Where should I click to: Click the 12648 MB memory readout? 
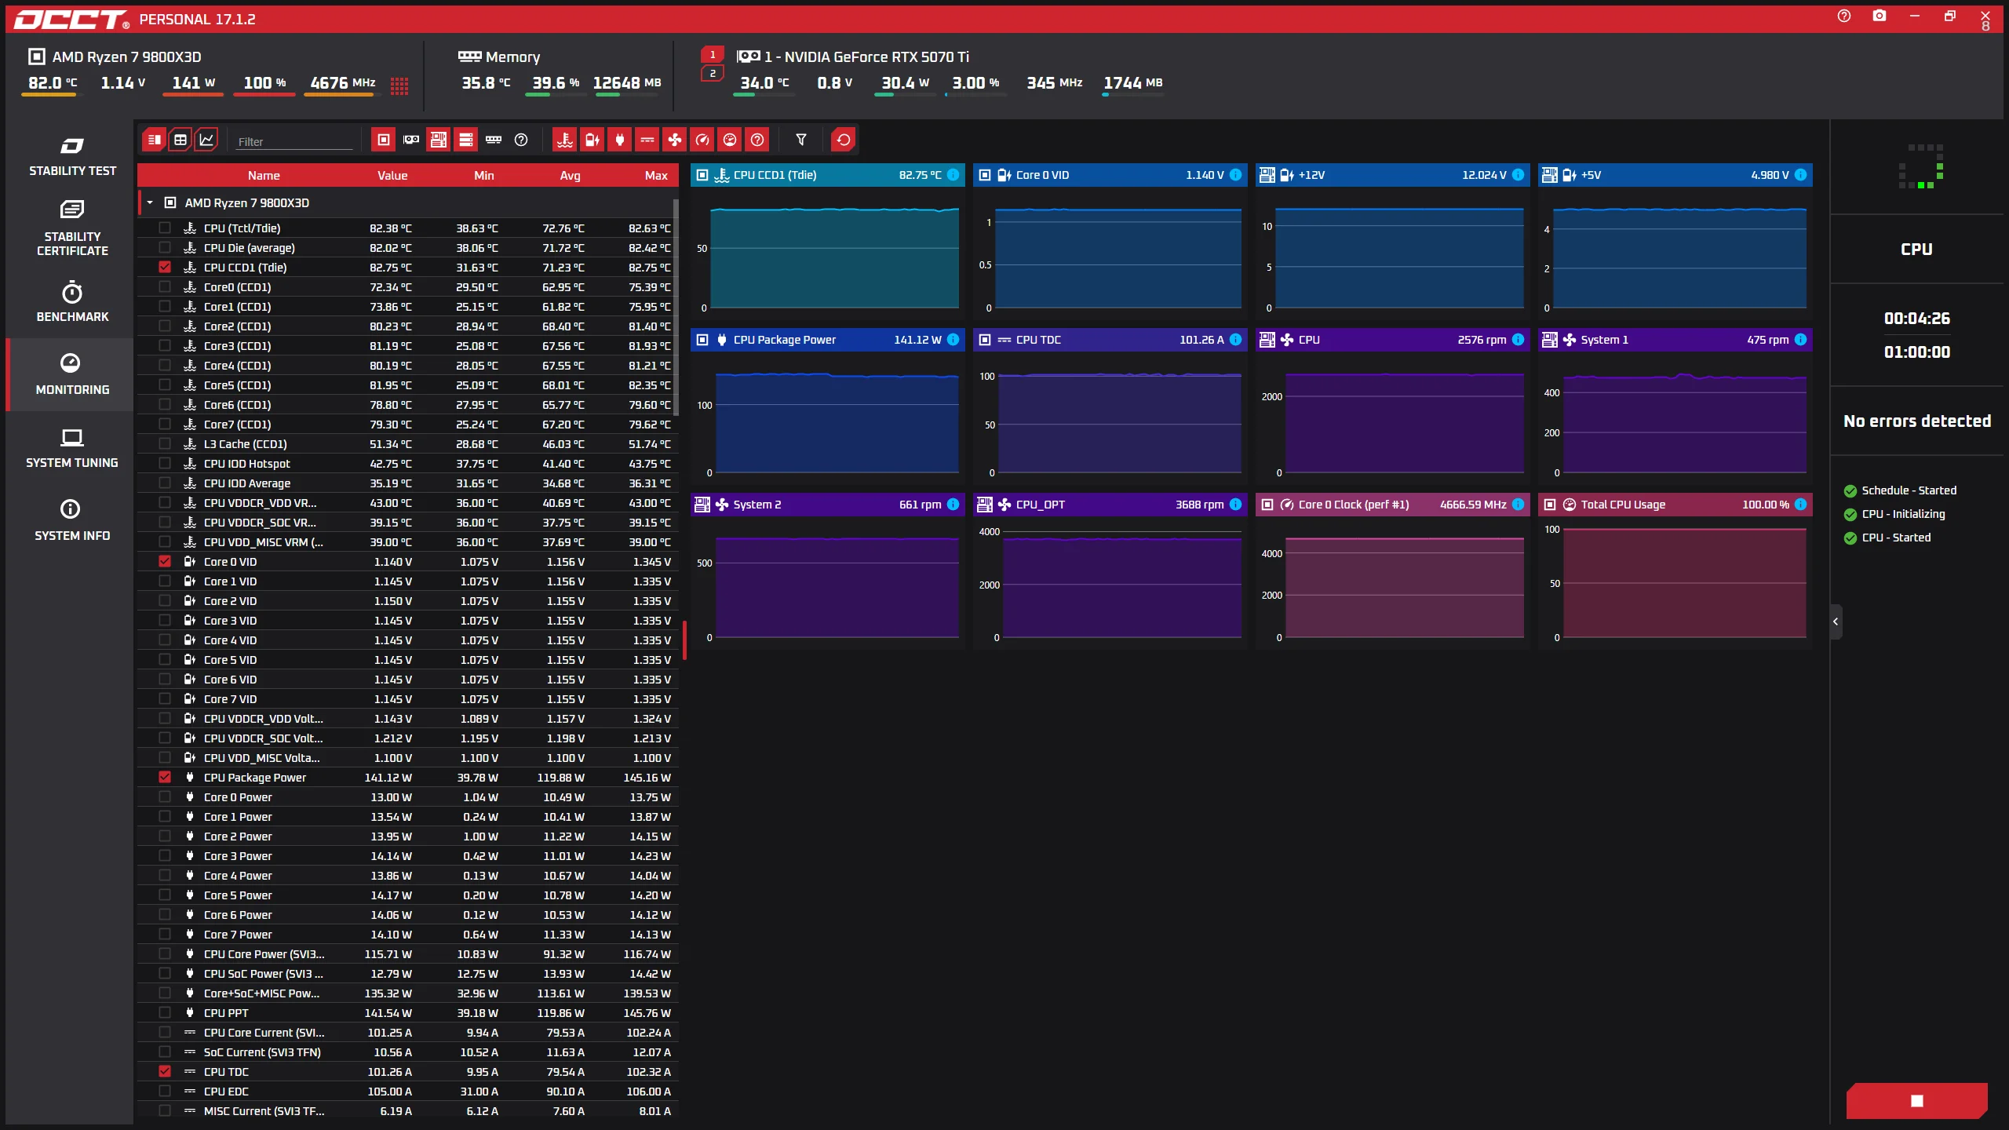(x=627, y=82)
